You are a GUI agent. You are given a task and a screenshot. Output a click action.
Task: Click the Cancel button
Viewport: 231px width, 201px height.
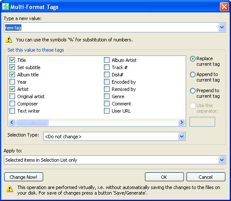point(206,177)
